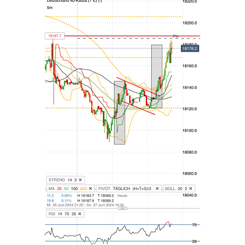Select the RSI 14 period value
The width and height of the screenshot is (245, 245).
60,214
